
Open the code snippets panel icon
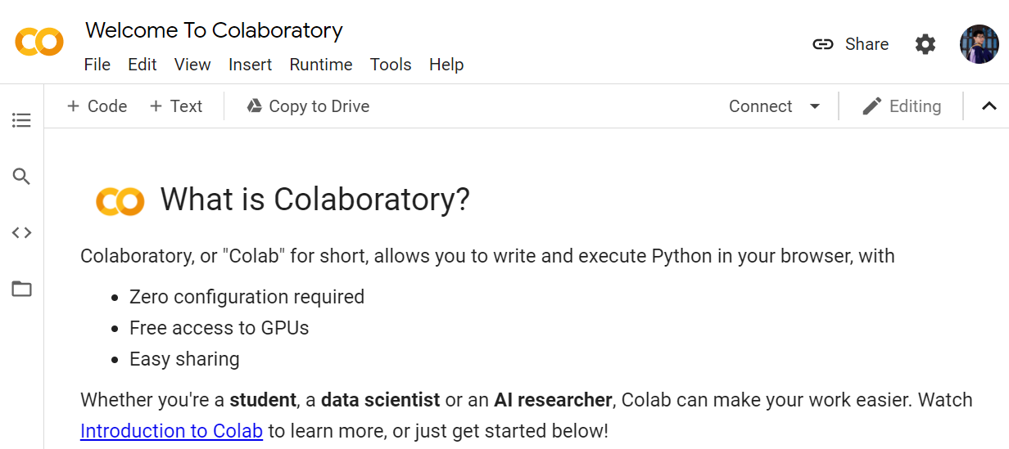click(21, 233)
